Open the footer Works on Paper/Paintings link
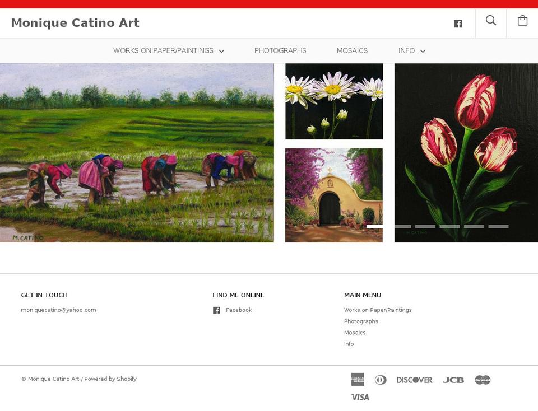Image resolution: width=538 pixels, height=411 pixels. (378, 310)
